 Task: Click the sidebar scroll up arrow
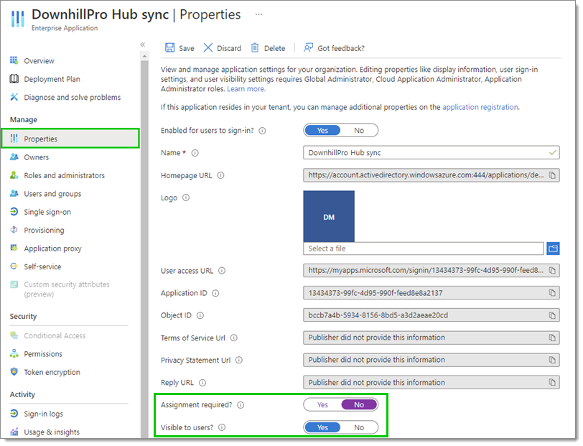144,56
